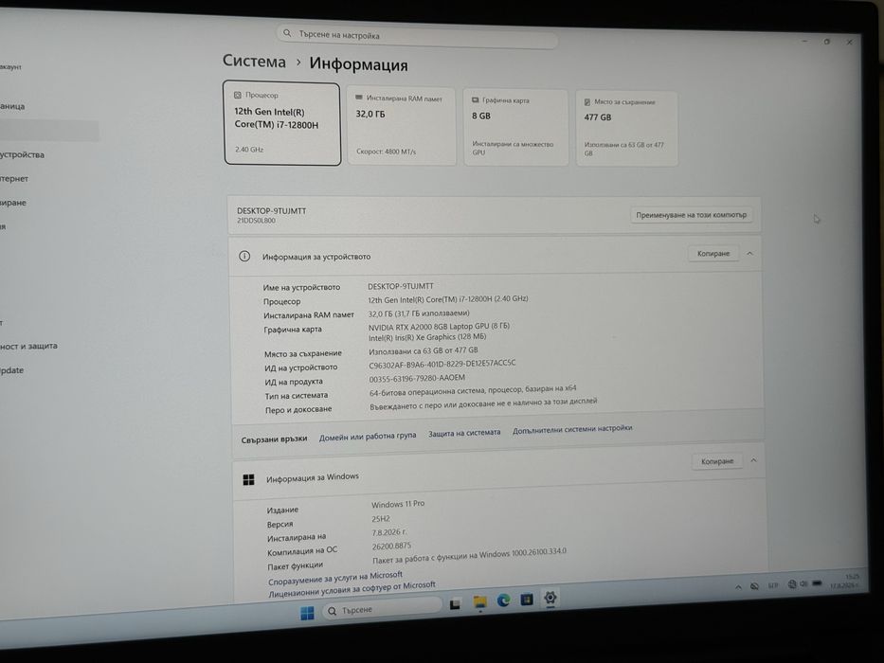Screen dimensions: 884x663
Task: Open Допълнителни системни настройки link
Action: click(572, 430)
